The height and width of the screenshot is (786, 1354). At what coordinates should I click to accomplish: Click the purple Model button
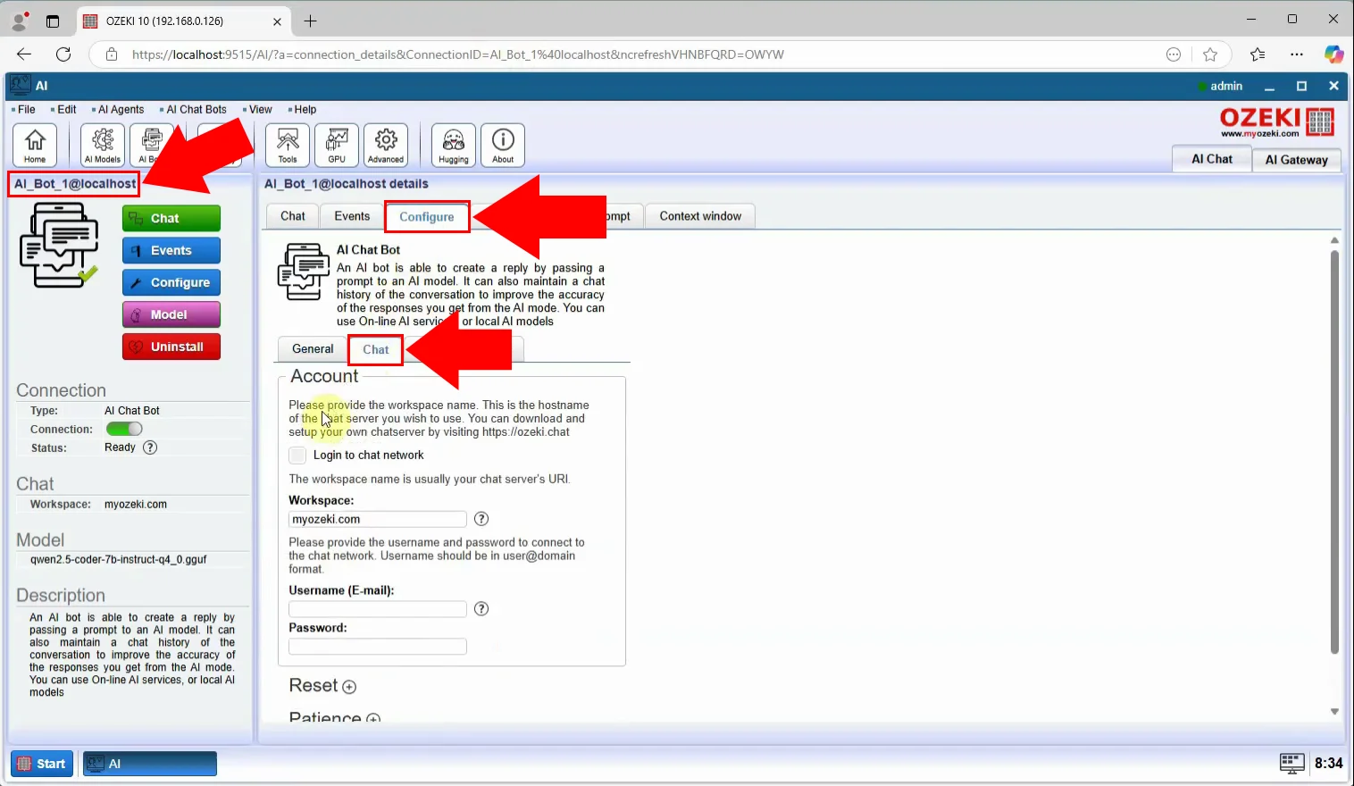tap(171, 314)
